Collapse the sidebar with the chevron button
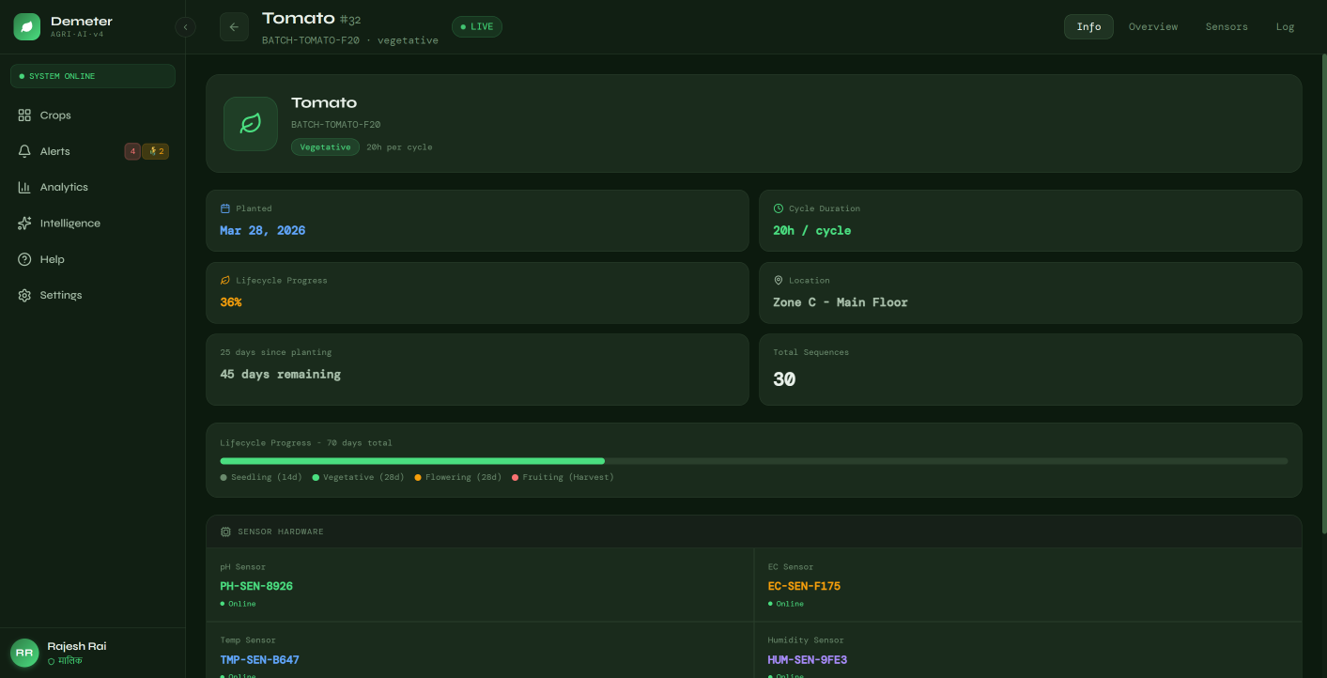The image size is (1327, 678). pyautogui.click(x=185, y=27)
